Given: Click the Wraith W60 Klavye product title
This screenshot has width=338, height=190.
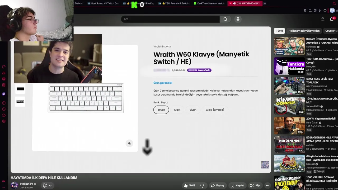Looking at the screenshot, I should (201, 58).
